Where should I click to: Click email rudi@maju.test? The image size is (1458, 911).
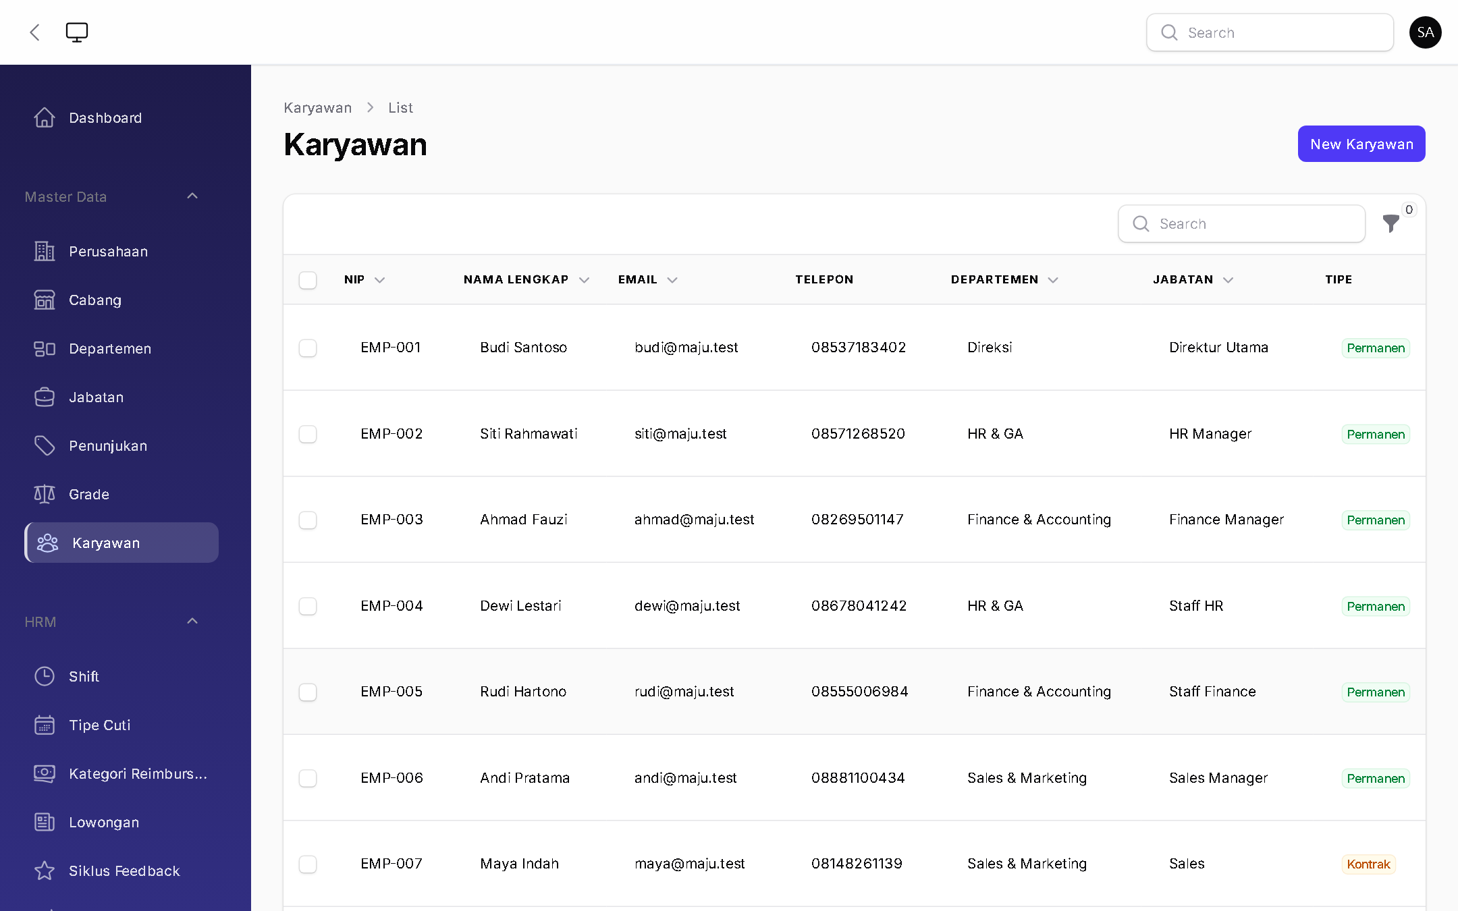(684, 691)
